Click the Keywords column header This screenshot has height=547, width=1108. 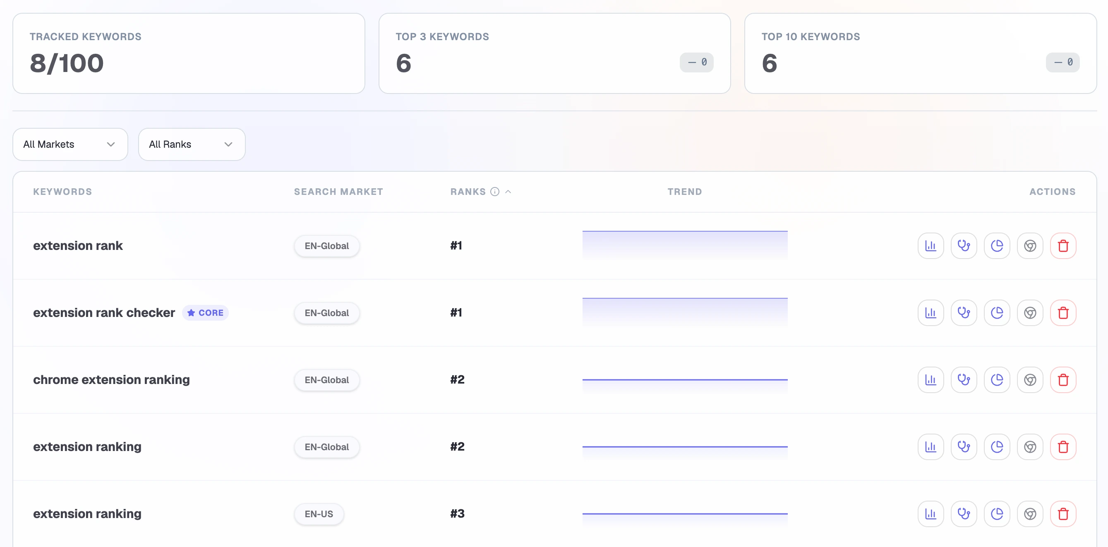[x=62, y=192]
